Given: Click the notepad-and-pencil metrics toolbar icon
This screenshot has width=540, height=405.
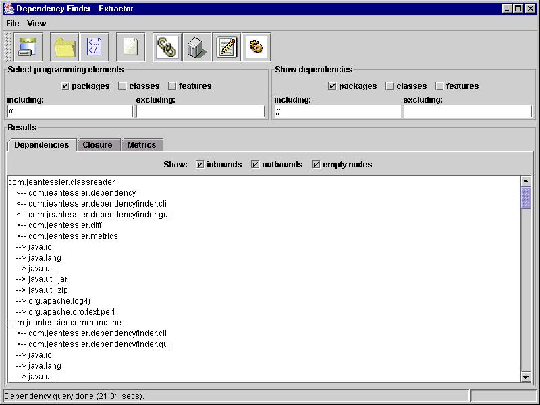Looking at the screenshot, I should [227, 47].
